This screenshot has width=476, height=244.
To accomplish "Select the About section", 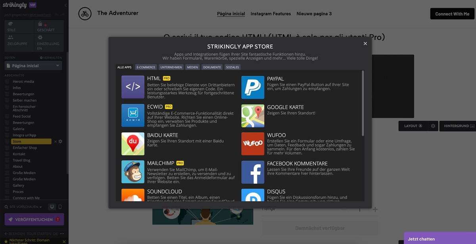I will 17,167.
